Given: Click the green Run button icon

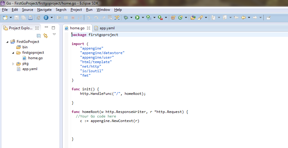Looking at the screenshot, I should pyautogui.click(x=137, y=18).
